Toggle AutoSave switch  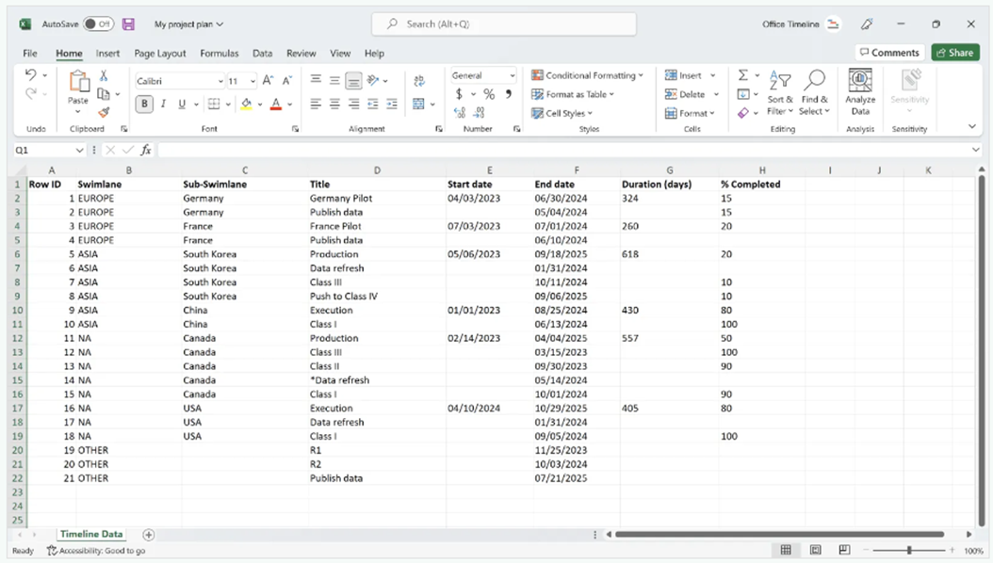point(98,24)
